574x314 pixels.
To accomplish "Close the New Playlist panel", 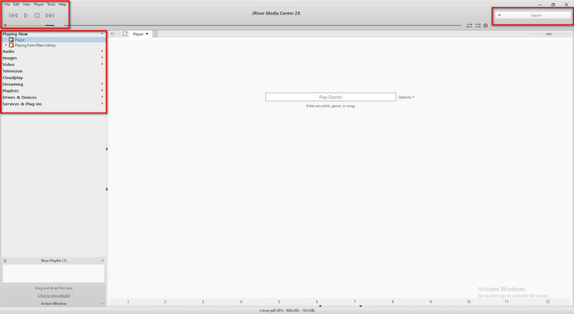I will 103,260.
